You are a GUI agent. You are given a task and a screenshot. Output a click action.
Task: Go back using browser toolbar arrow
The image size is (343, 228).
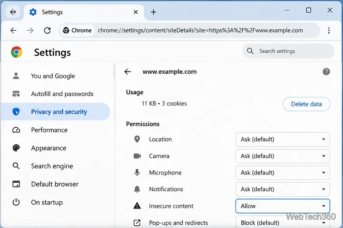pyautogui.click(x=14, y=30)
